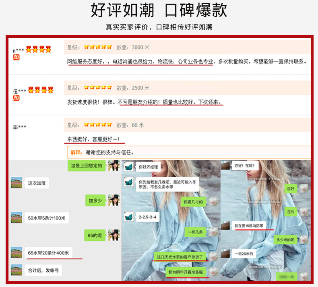Open the avatar beside 65的呢
This screenshot has width=318, height=287.
tap(114, 235)
